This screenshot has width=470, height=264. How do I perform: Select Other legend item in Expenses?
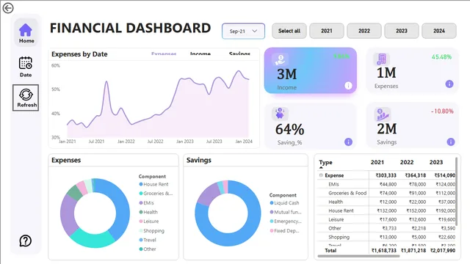coord(148,249)
